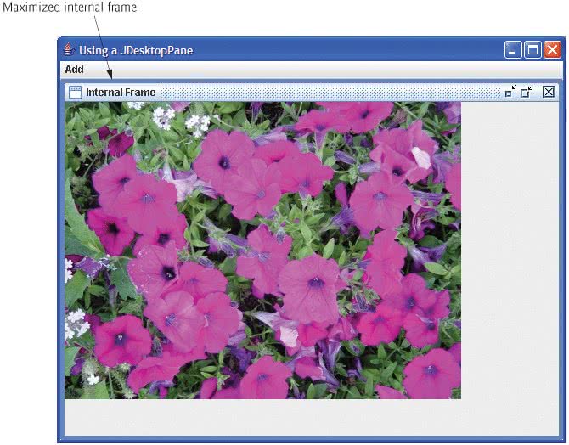Click the pink flowers image
Viewport: 569px width, 445px height.
tap(262, 250)
